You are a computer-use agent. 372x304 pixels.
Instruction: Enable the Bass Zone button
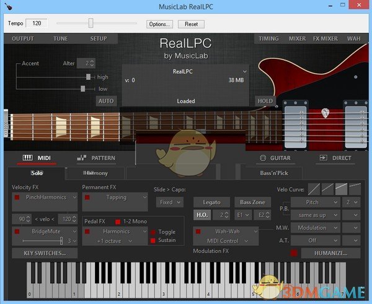pyautogui.click(x=252, y=202)
